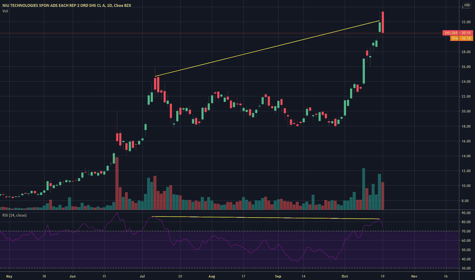This screenshot has width=475, height=280.
Task: Click the tallest green volume bar in October
Action: (363, 189)
